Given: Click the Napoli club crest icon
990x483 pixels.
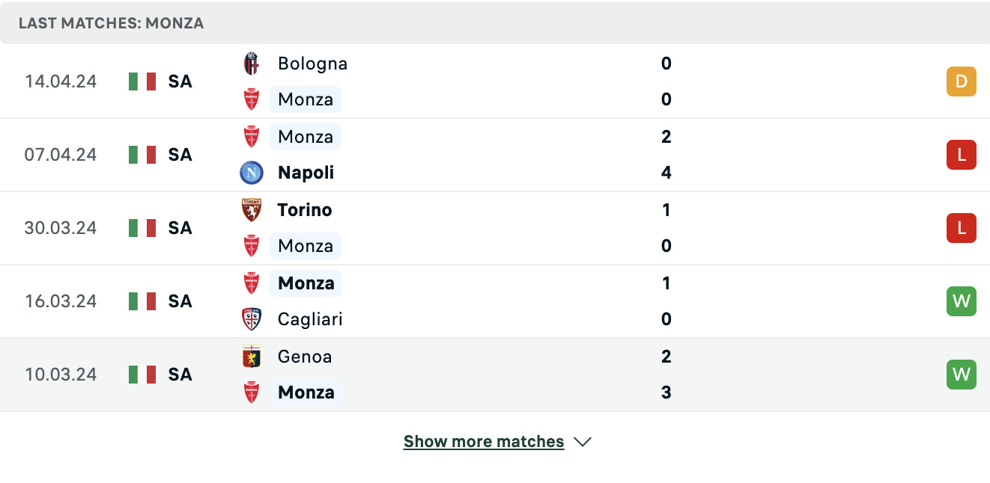Looking at the screenshot, I should 252,173.
